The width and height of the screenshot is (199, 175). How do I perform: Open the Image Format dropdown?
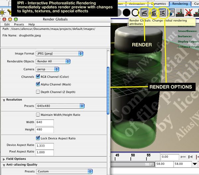pyautogui.click(x=59, y=53)
